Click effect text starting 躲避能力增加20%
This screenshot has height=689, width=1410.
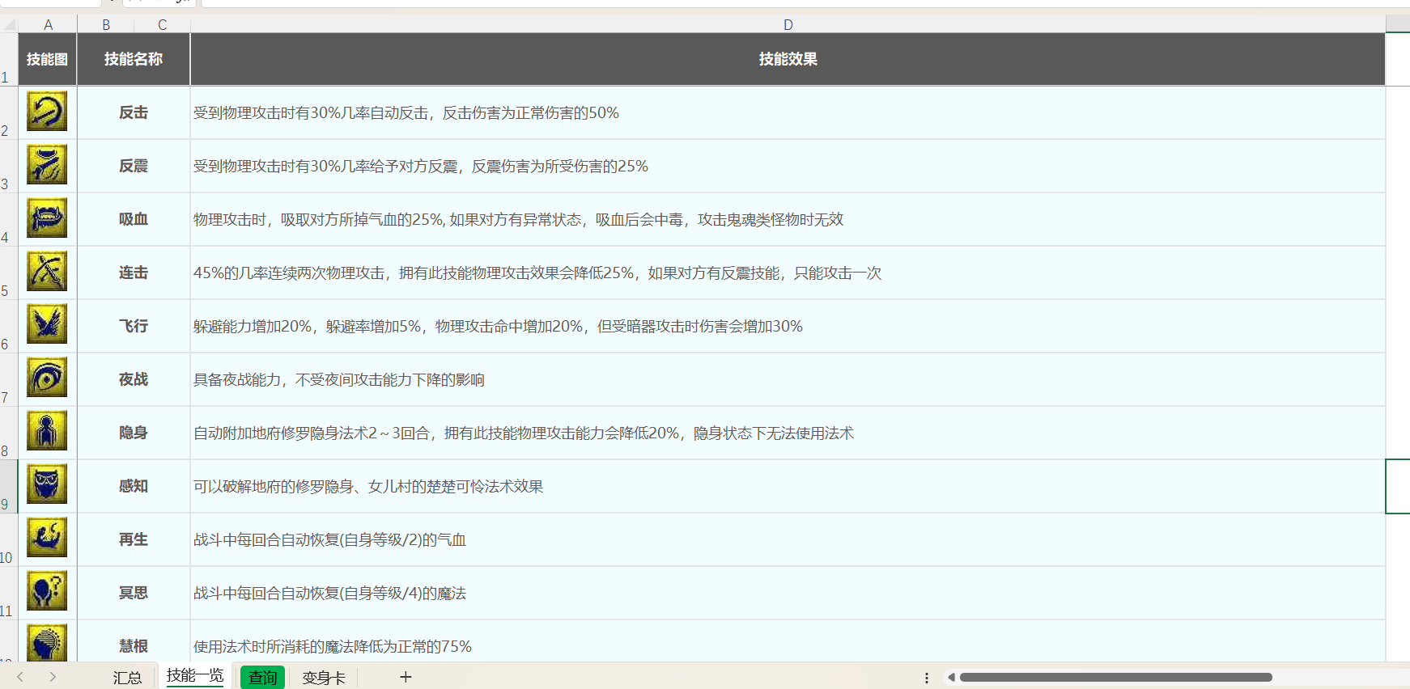pos(499,327)
